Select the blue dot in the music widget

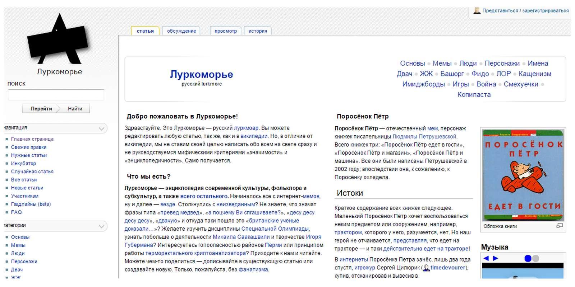528,258
